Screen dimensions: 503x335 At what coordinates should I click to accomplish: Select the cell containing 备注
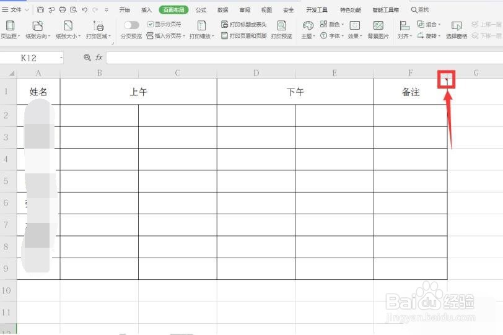click(411, 92)
